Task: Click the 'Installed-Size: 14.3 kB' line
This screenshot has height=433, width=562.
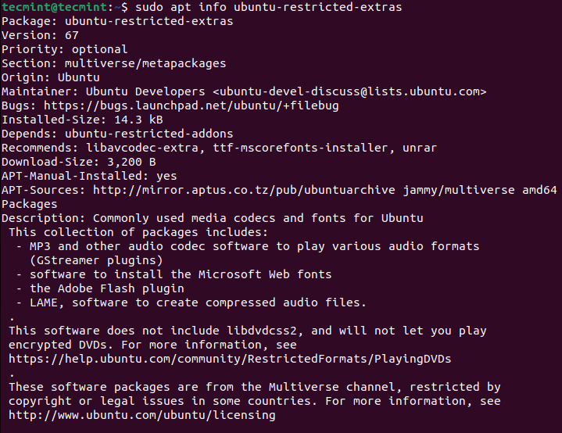Action: pos(82,120)
